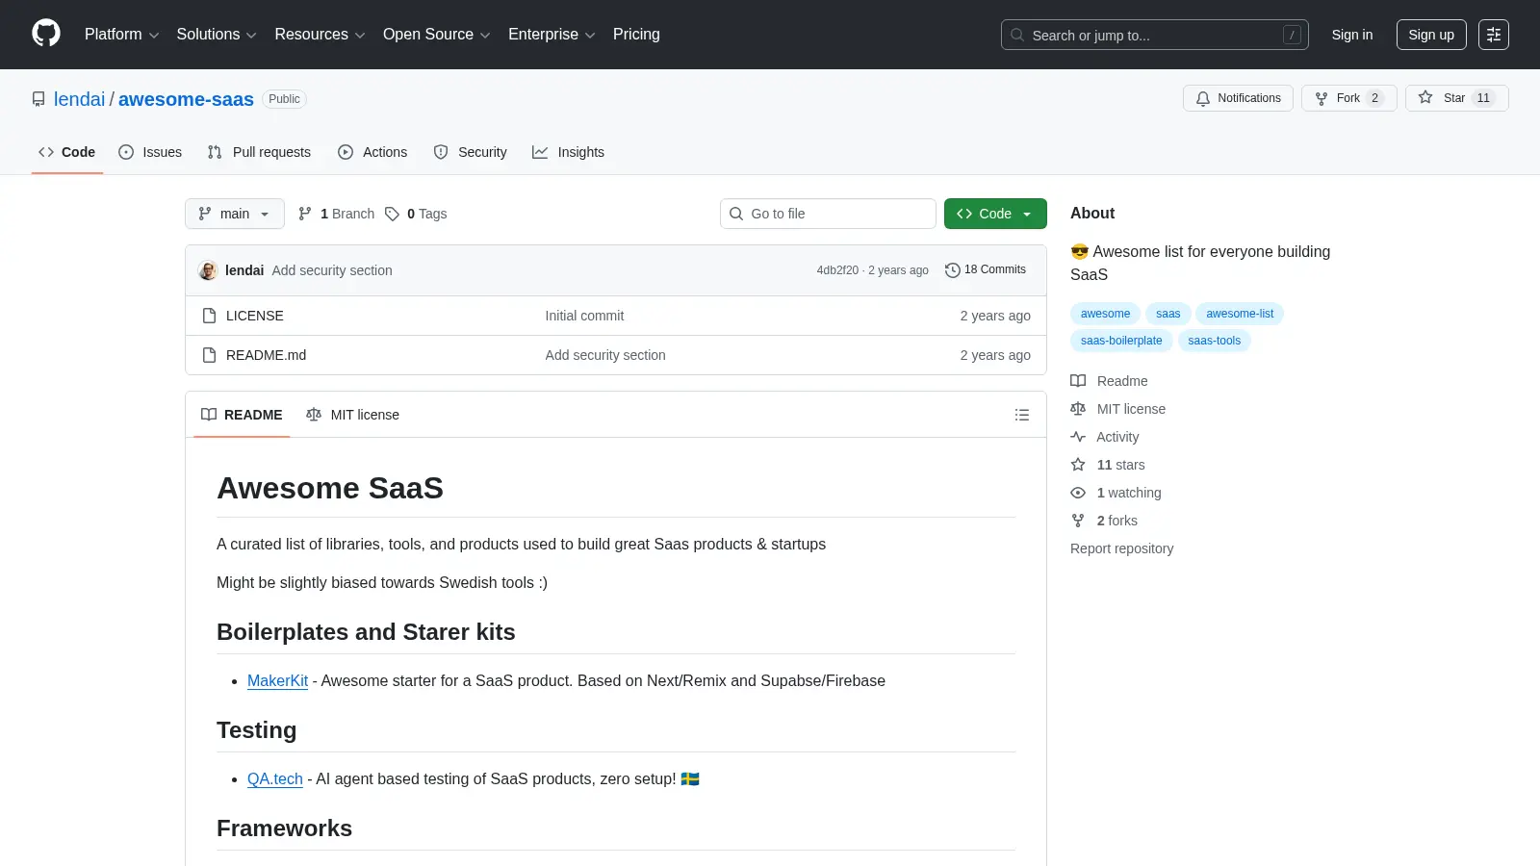Viewport: 1540px width, 866px height.
Task: Open the green Code dropdown button
Action: click(x=995, y=214)
